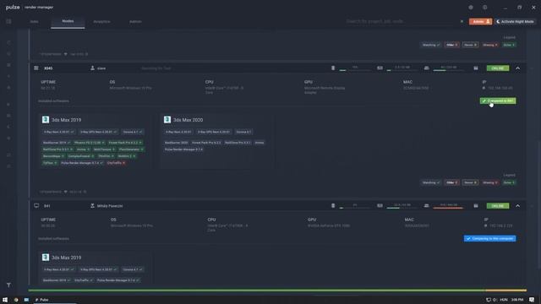Click the red CityTraffic tag in X040
The height and width of the screenshot is (304, 541).
coord(116,163)
